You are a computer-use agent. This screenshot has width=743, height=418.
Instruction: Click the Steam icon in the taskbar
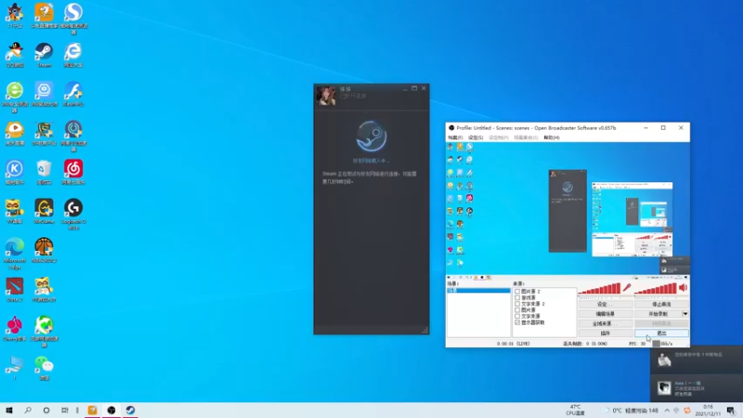[x=130, y=410]
